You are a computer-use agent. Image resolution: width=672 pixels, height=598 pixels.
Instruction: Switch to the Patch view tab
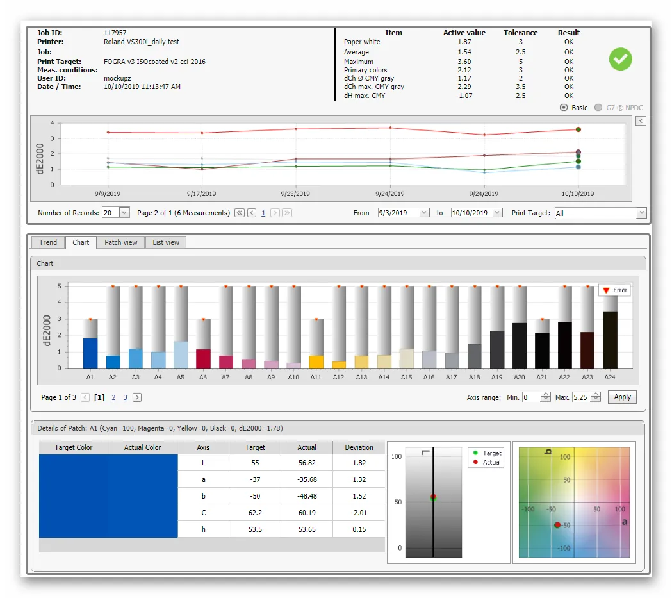pyautogui.click(x=121, y=242)
